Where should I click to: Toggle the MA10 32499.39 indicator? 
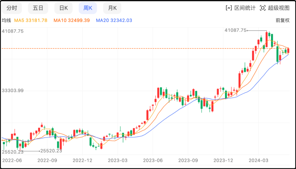click(x=72, y=20)
